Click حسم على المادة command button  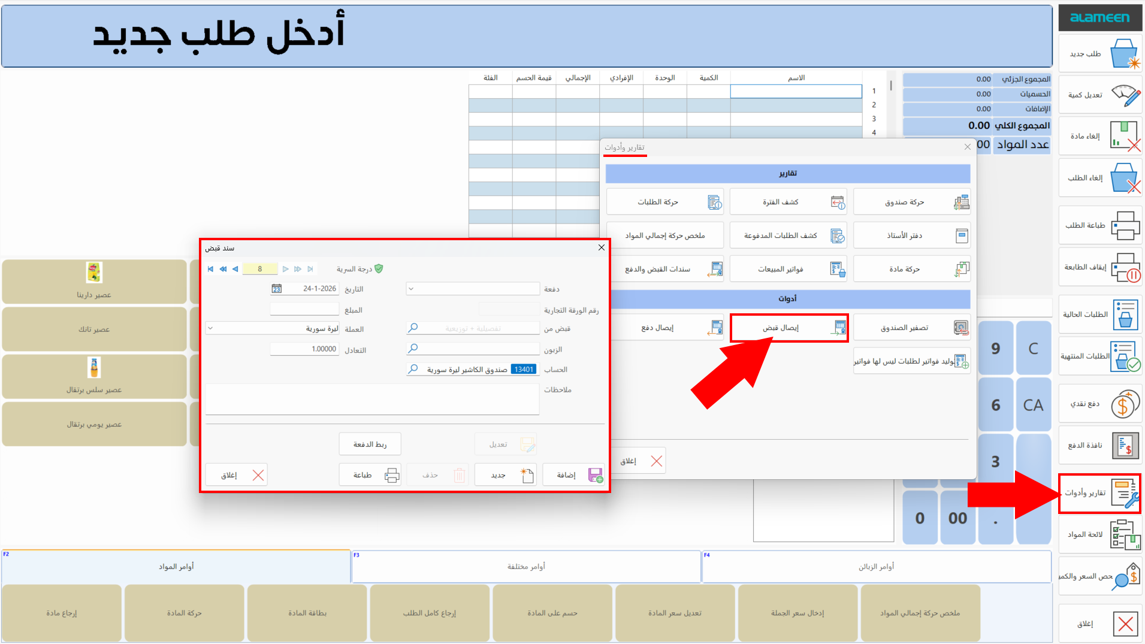click(552, 613)
